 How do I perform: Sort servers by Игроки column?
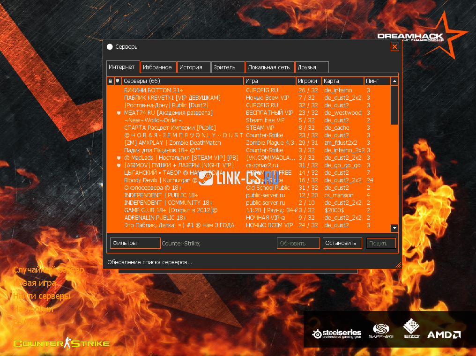click(x=308, y=81)
